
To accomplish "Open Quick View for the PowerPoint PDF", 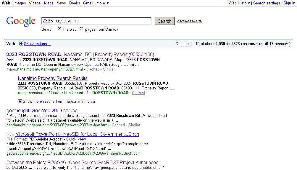I will coord(76,139).
